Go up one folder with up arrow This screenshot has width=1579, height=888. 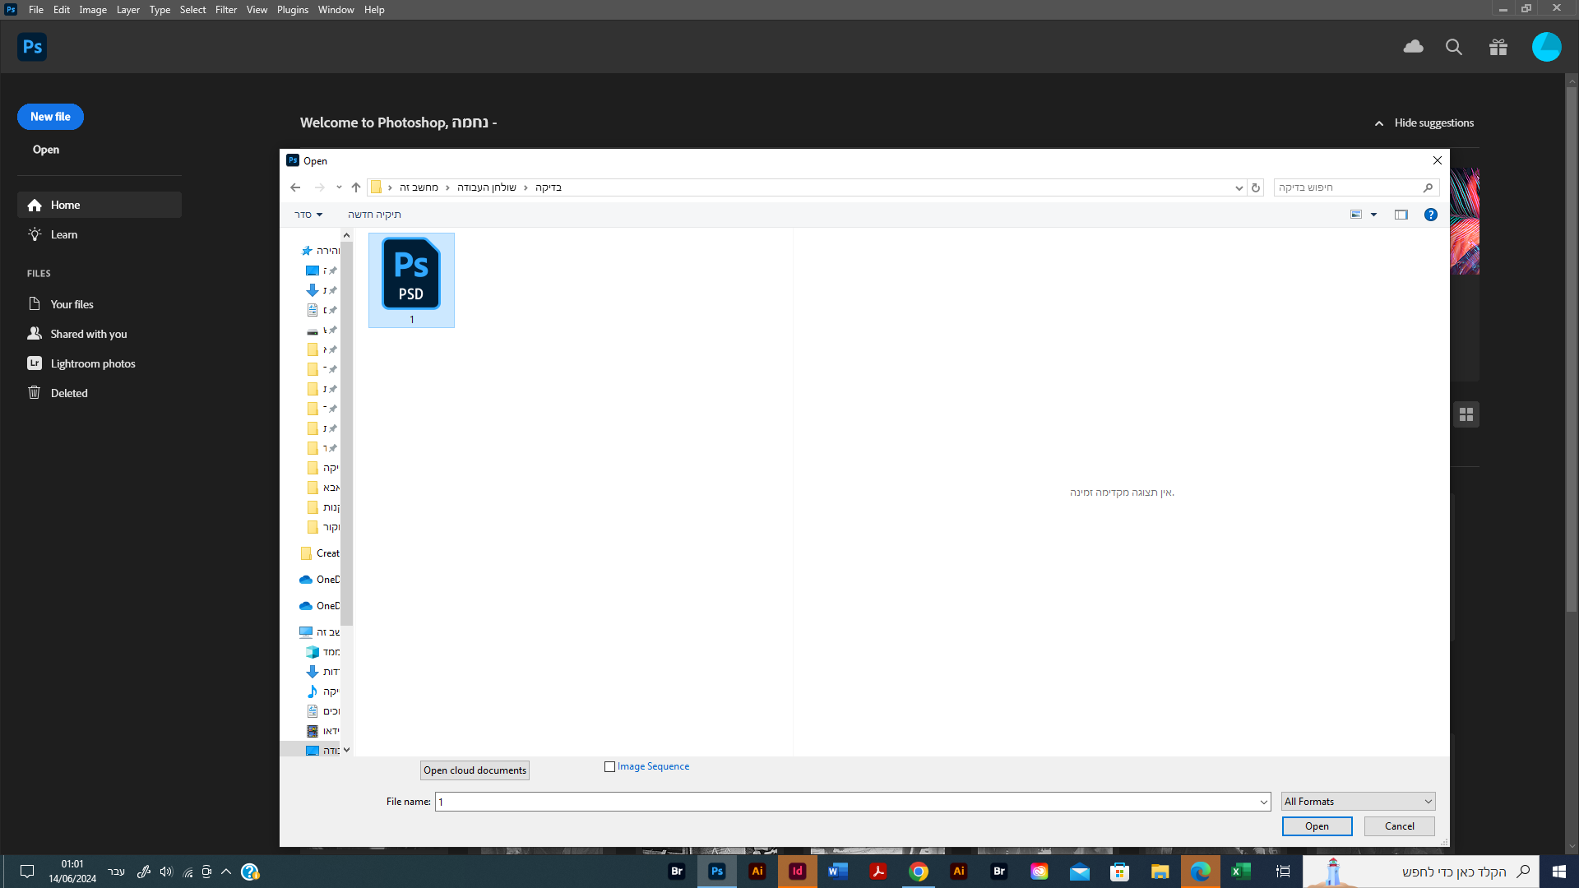point(356,187)
